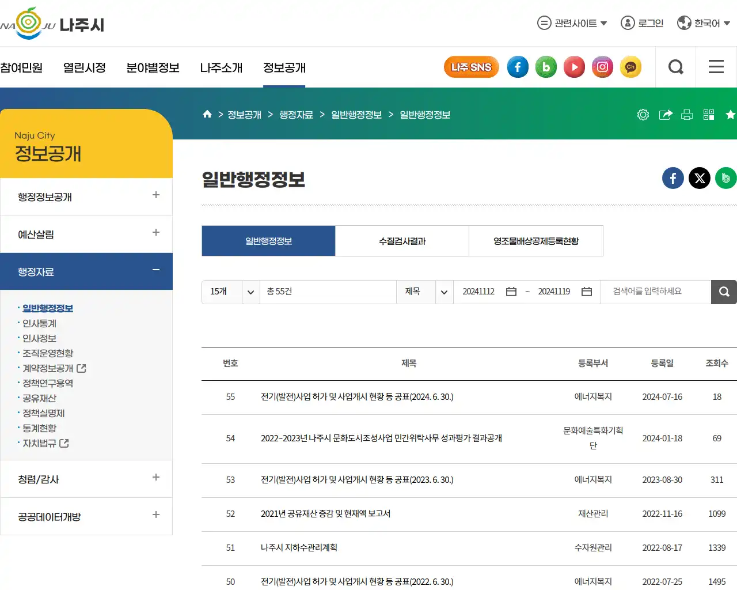Click breadcrumb link 정보공개
This screenshot has width=737, height=590.
point(244,115)
